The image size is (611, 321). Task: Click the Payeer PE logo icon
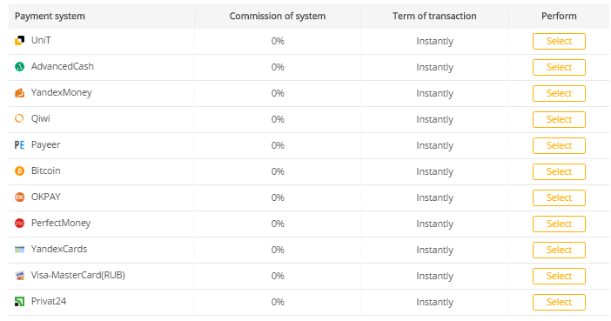pyautogui.click(x=19, y=145)
